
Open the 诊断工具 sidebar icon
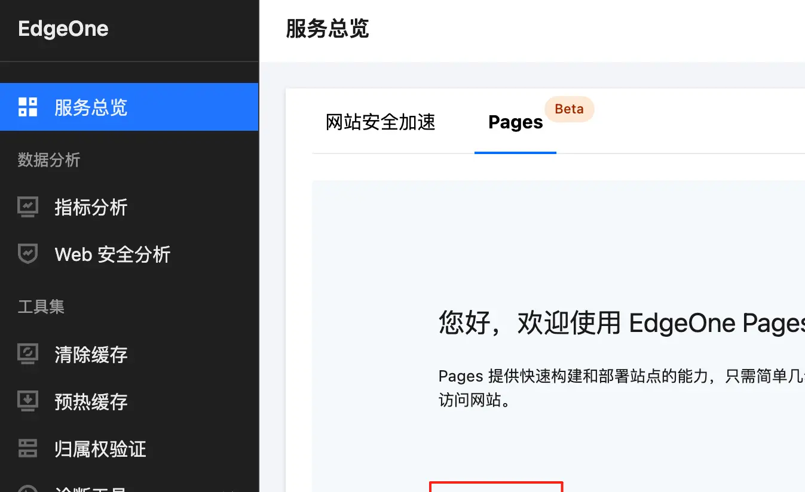point(27,488)
